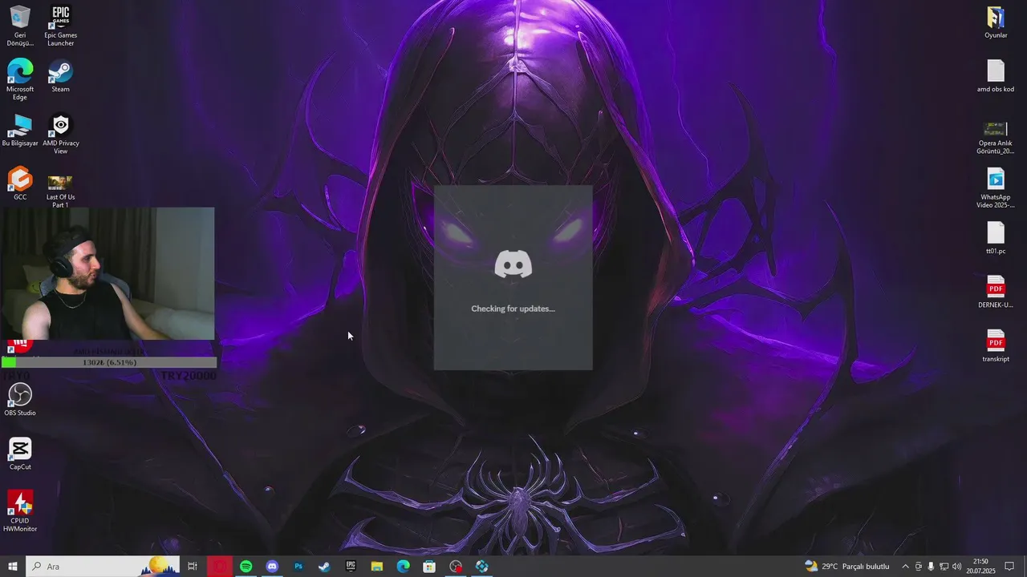Viewport: 1027px width, 577px height.
Task: Expand the hidden system tray icons chevron
Action: coord(906,567)
